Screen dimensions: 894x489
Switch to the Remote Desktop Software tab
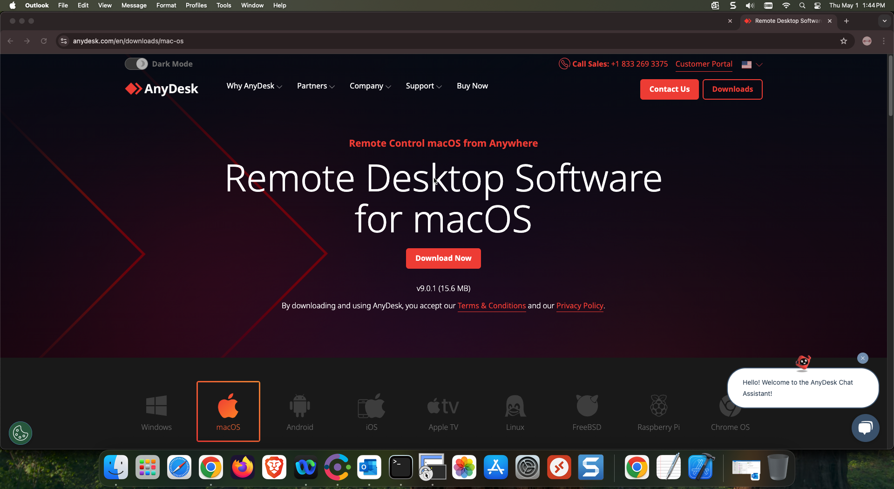(x=788, y=21)
